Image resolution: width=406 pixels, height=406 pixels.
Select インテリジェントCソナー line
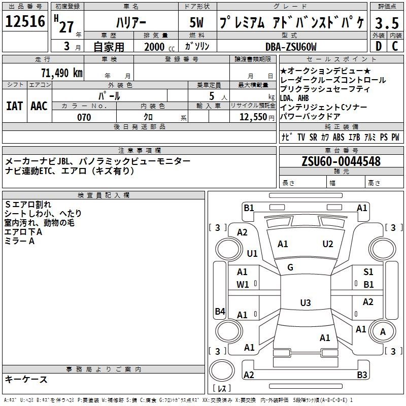(324, 107)
